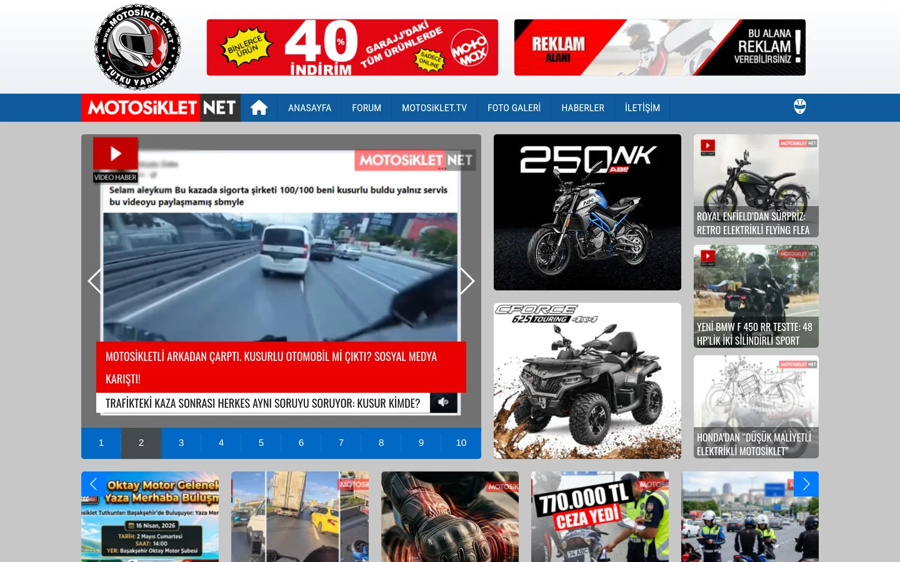Viewport: 900px width, 562px height.
Task: Open the REKLAM ALANI banner ad
Action: (x=659, y=47)
